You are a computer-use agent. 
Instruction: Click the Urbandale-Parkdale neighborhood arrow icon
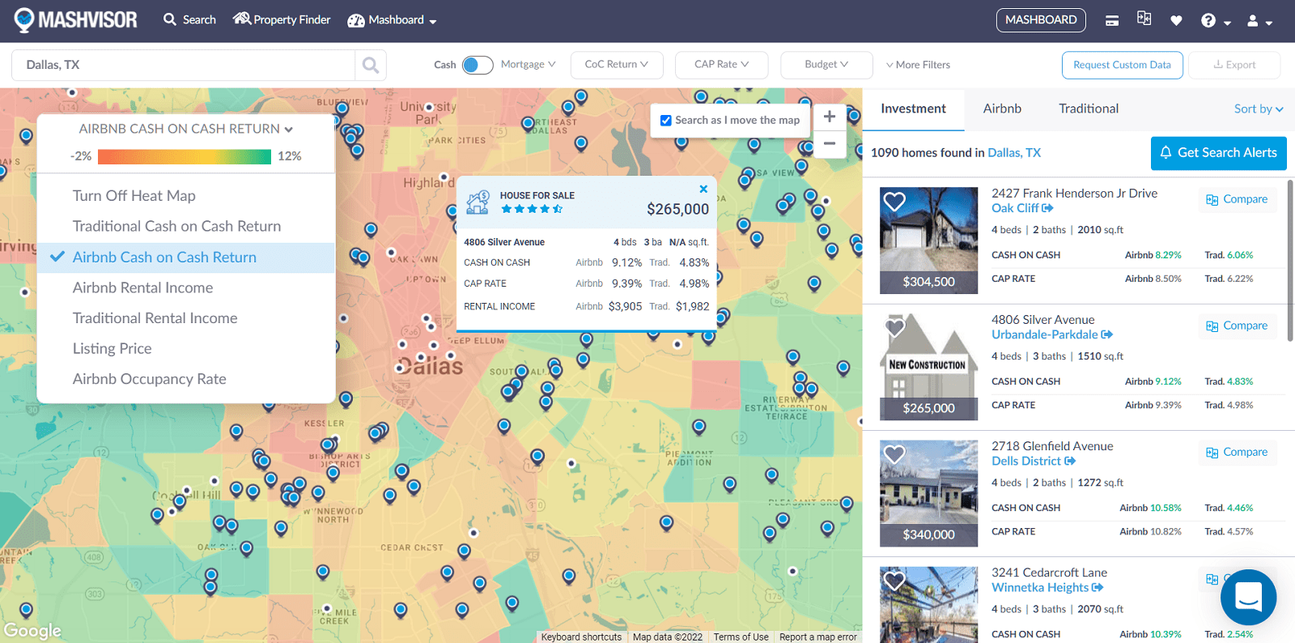click(x=1107, y=334)
